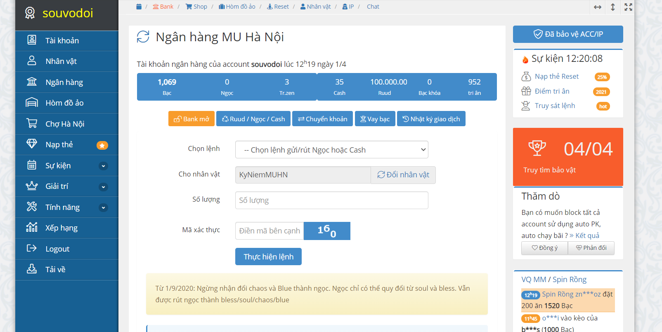Expand the Tính năng sidebar submenu
This screenshot has width=662, height=332.
click(x=104, y=207)
